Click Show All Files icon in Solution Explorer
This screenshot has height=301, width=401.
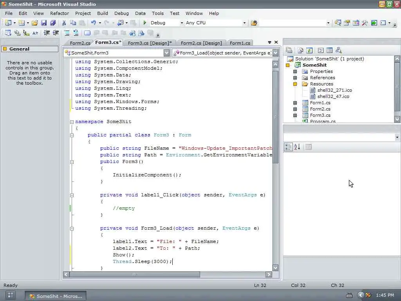(x=300, y=51)
